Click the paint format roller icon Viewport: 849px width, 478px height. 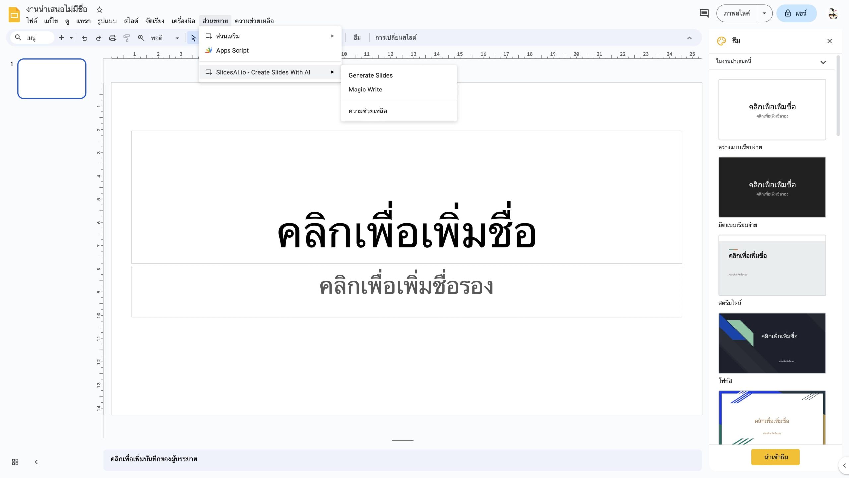[x=126, y=38]
